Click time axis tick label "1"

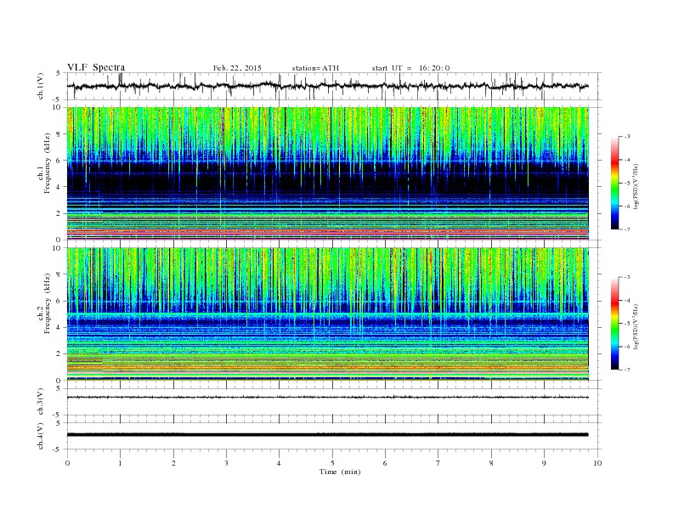[x=120, y=463]
